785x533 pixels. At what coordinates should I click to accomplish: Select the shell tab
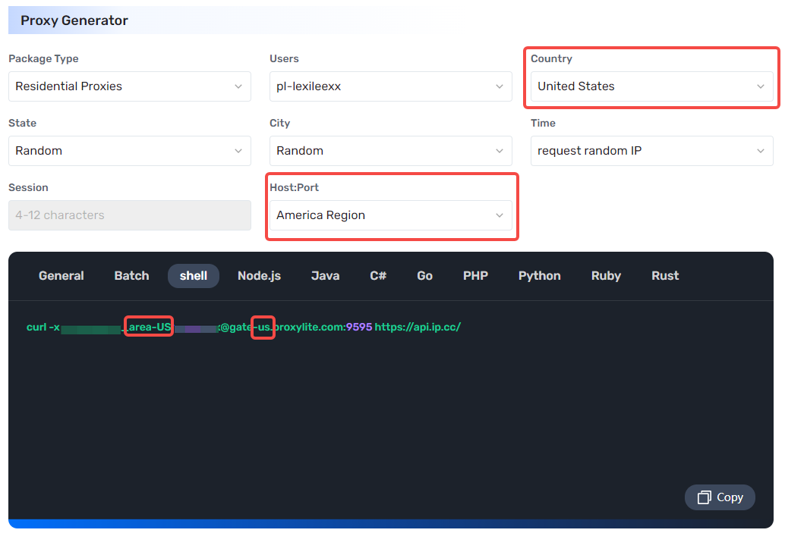(194, 276)
